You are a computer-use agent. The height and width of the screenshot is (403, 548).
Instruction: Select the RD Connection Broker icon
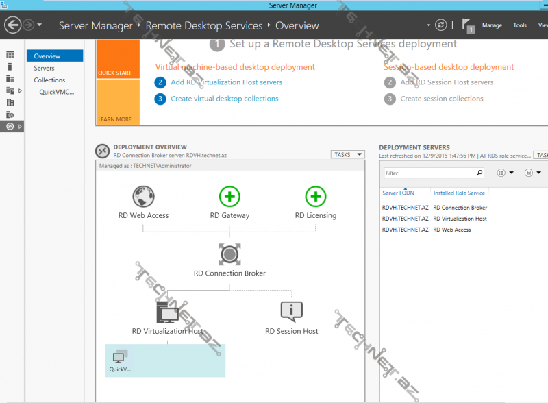(x=229, y=254)
